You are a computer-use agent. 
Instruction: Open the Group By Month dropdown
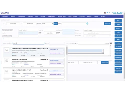point(47,24)
